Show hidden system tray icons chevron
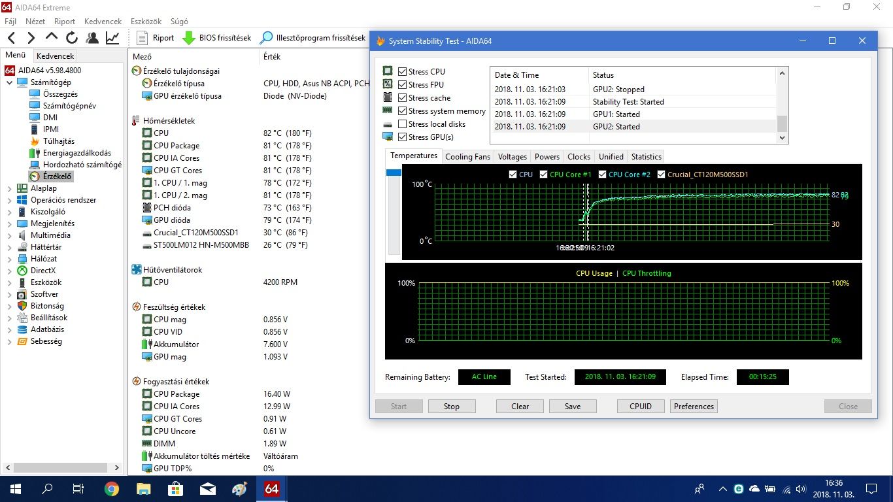This screenshot has height=502, width=893. [x=722, y=489]
